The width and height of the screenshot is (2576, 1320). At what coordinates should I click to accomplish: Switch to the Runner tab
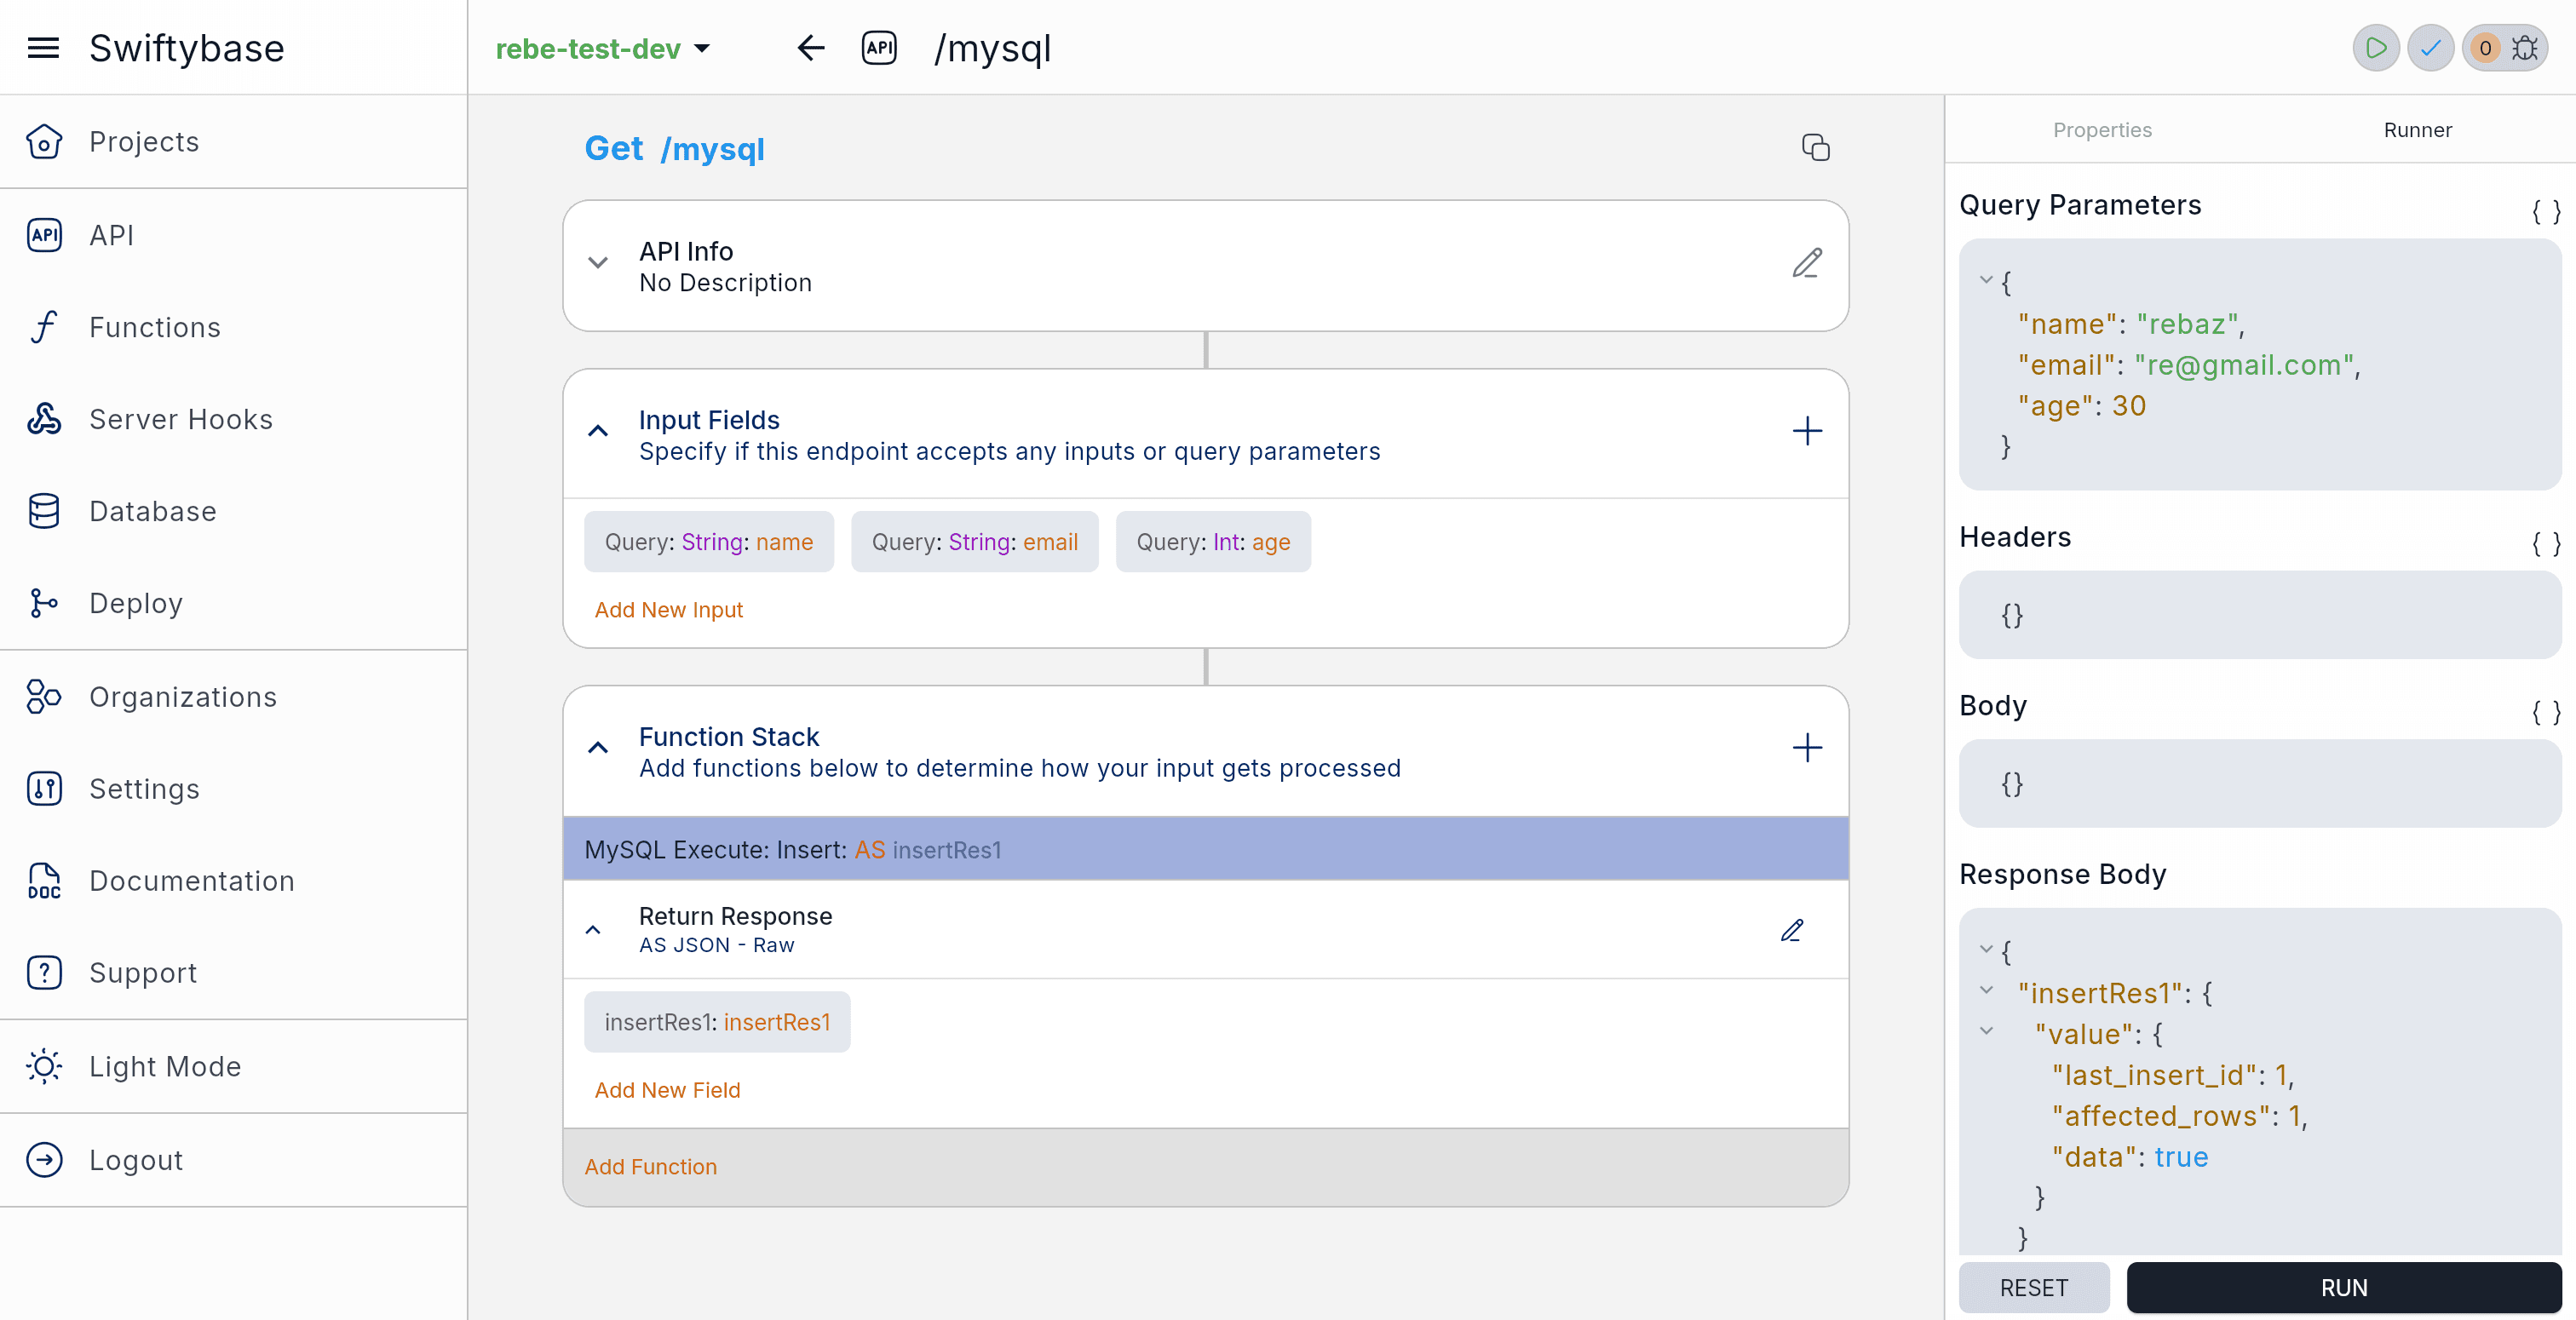[x=2417, y=130]
